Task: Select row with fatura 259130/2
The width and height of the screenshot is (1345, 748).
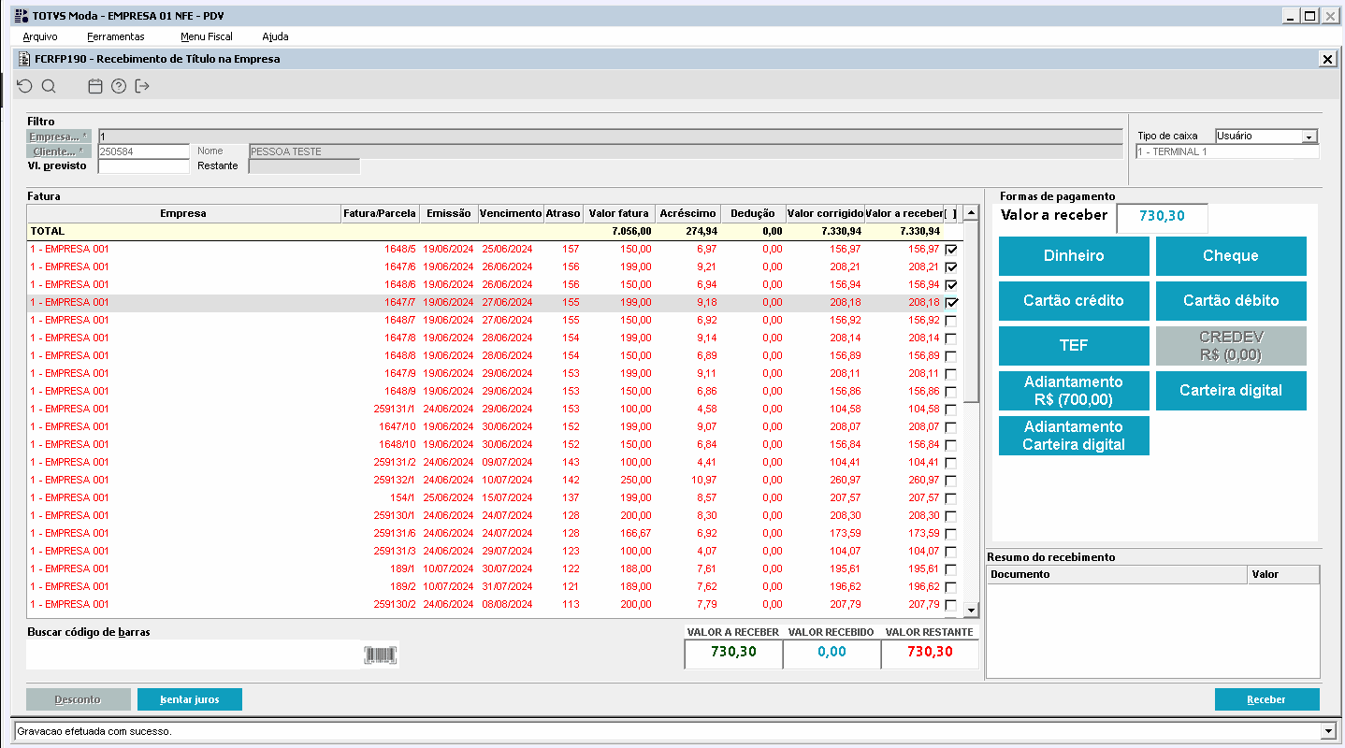Action: pos(494,604)
